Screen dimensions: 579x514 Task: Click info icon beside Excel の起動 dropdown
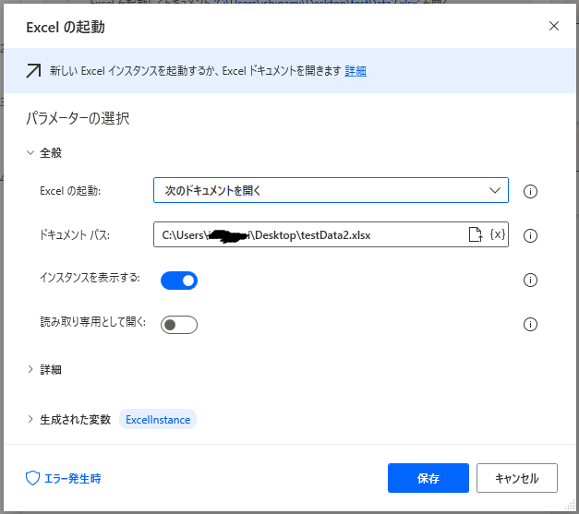530,192
